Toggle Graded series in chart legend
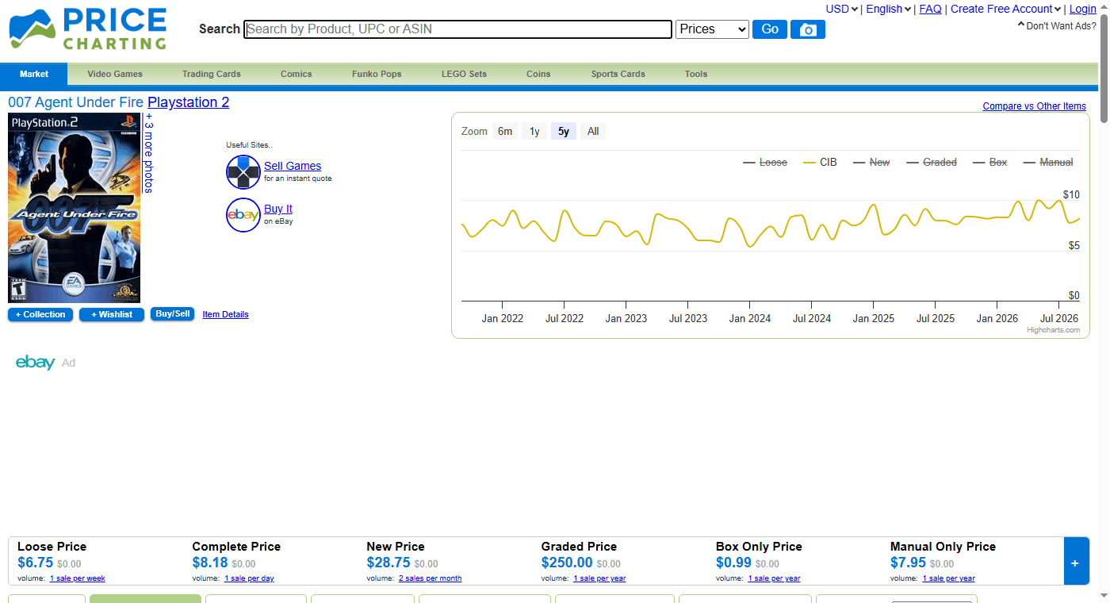Viewport: 1110px width, 603px height. [x=932, y=162]
